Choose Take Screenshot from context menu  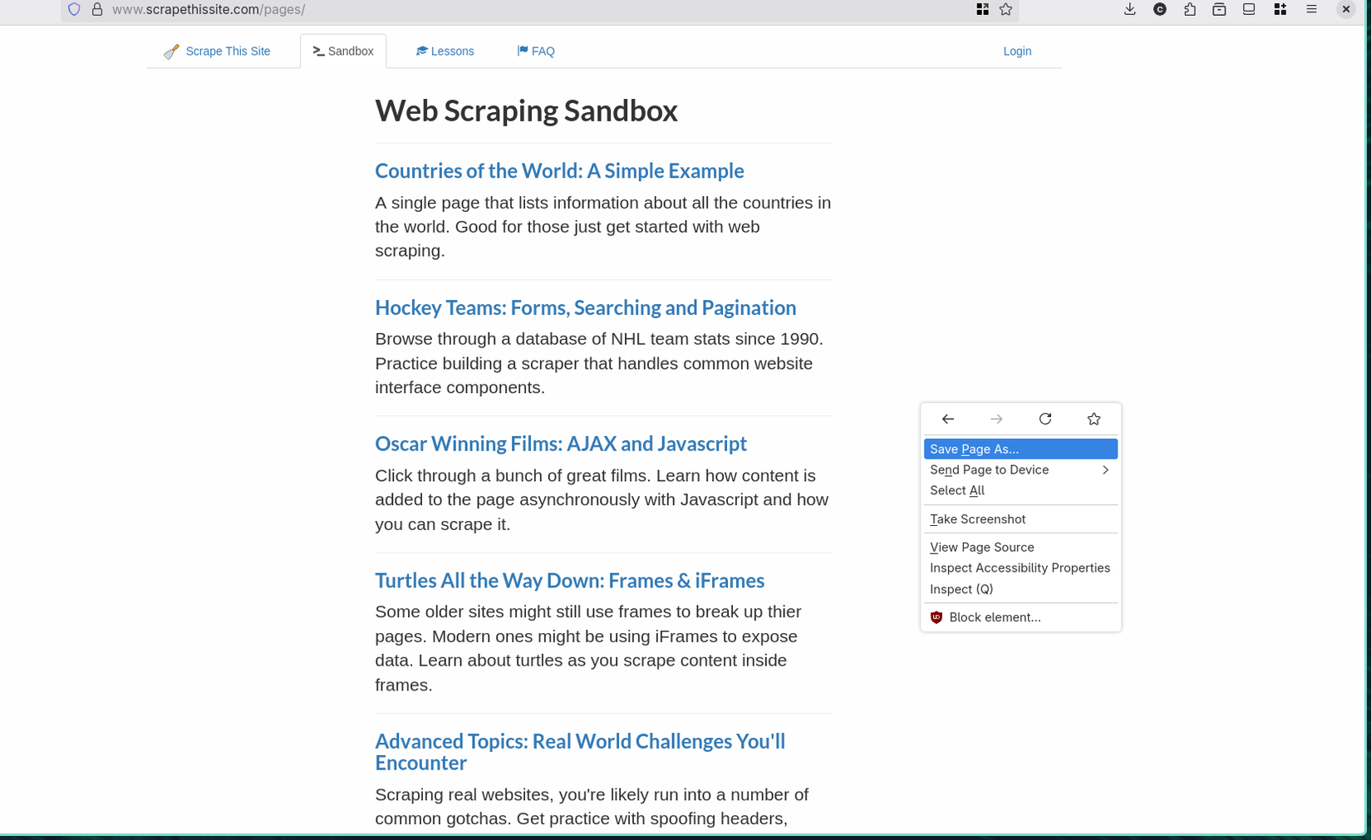[977, 518]
